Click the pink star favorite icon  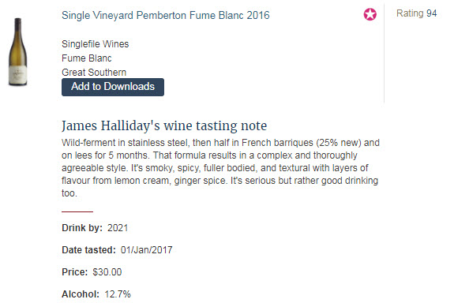370,14
